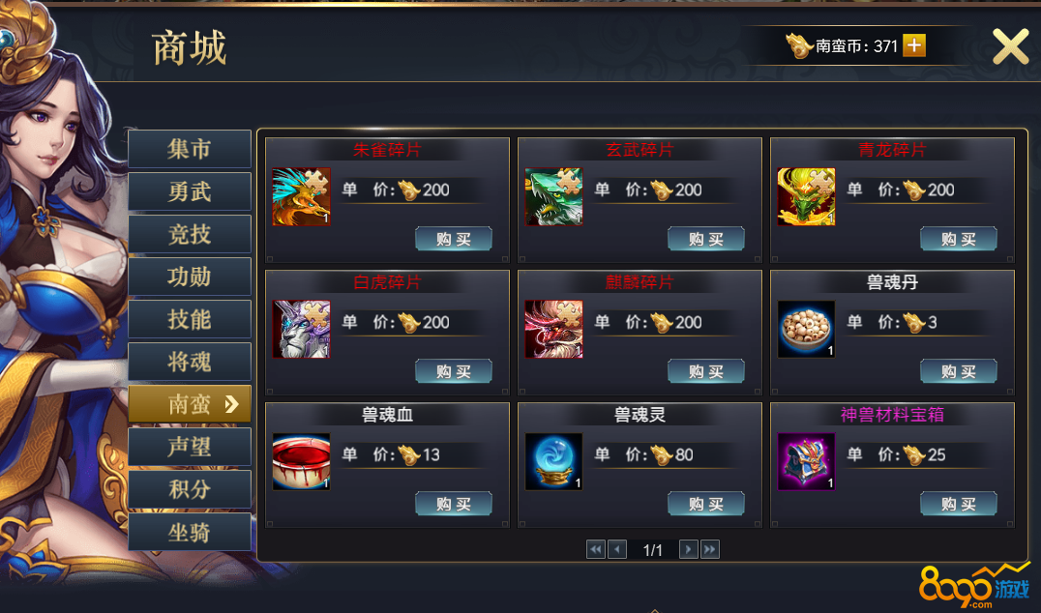Buy the 兽魂灵 item for 80
The width and height of the screenshot is (1041, 613).
(x=705, y=504)
